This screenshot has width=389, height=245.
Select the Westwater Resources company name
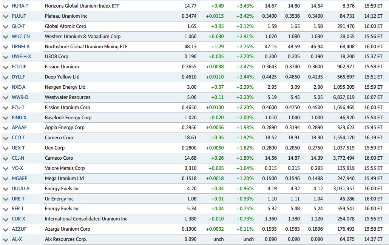[68, 97]
